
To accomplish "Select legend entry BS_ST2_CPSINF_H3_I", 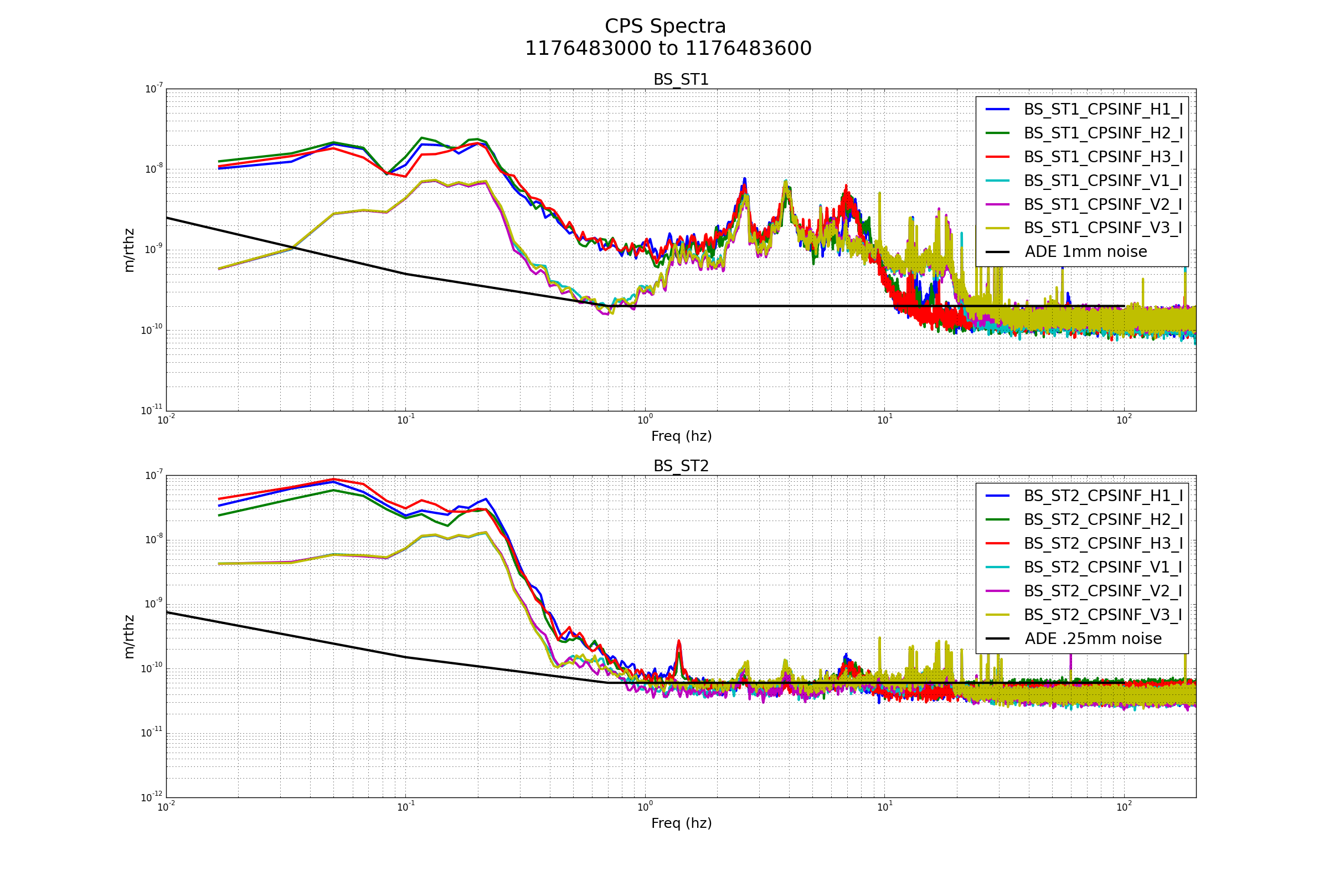I will pos(1084,543).
